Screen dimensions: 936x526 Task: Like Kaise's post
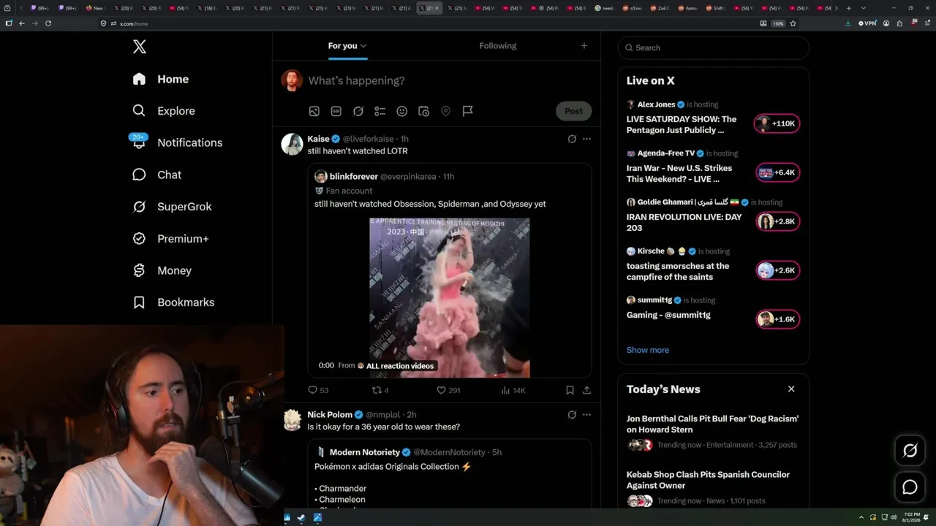coord(448,390)
